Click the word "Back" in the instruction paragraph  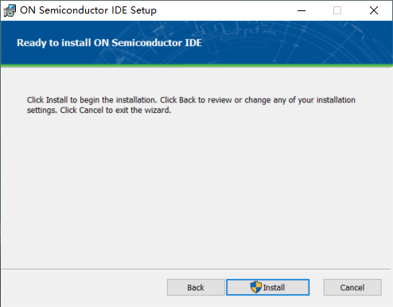(187, 100)
